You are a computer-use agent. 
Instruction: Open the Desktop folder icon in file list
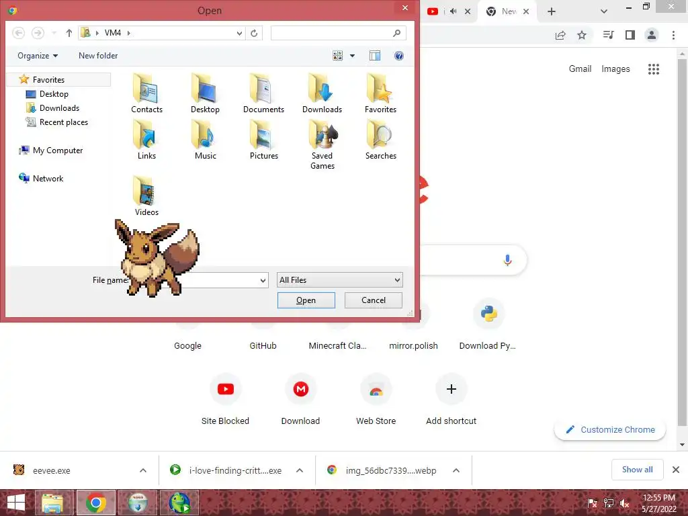[205, 93]
